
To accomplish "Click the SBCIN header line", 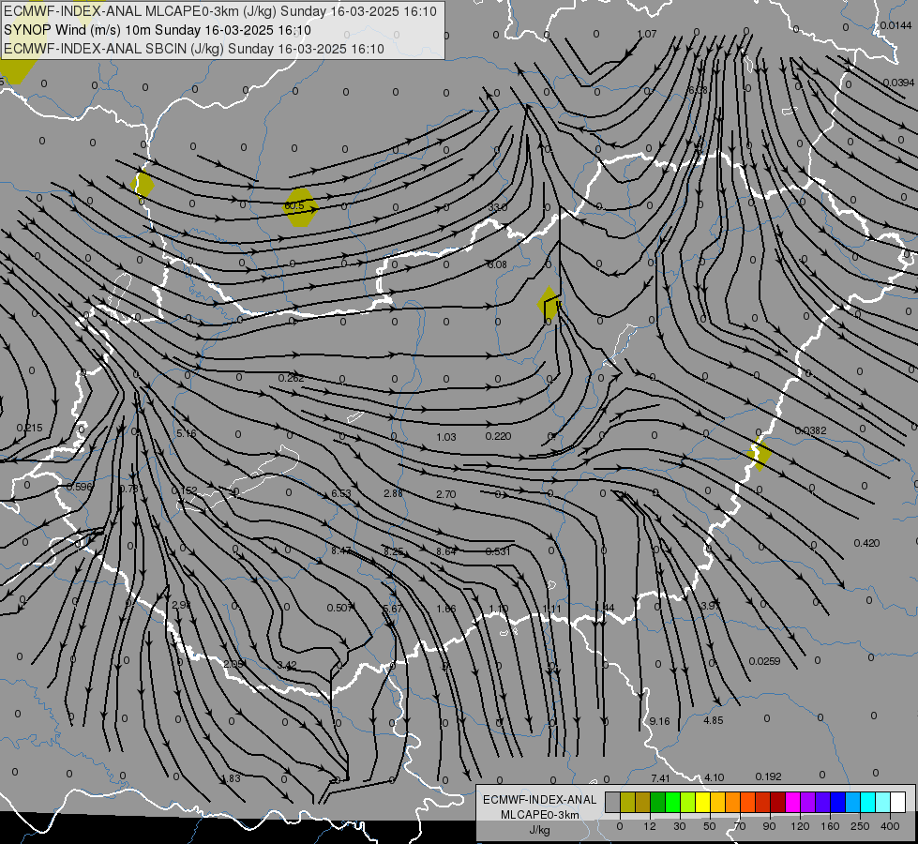I will pyautogui.click(x=194, y=49).
